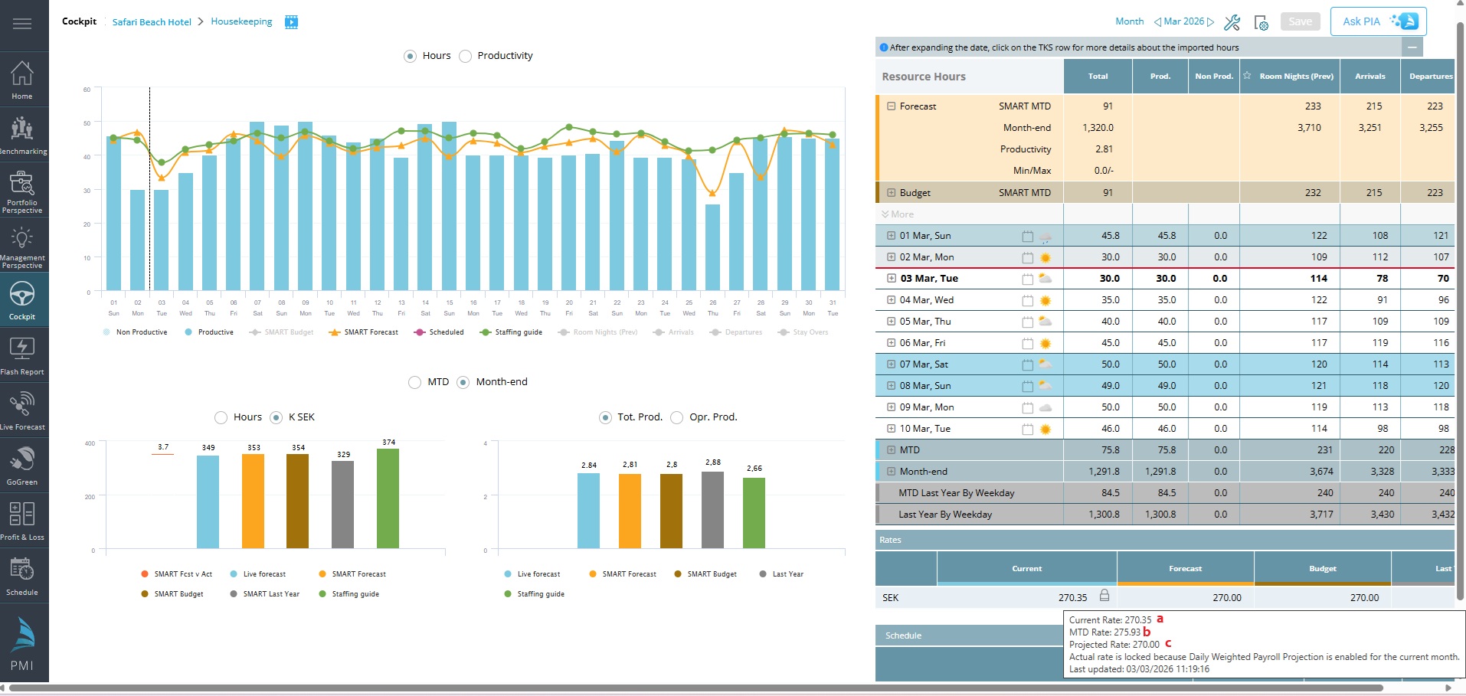Go to Home in sidebar
Image resolution: width=1466 pixels, height=696 pixels.
point(22,80)
